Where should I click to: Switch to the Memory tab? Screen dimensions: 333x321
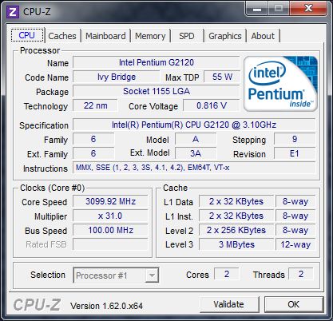[x=150, y=36]
